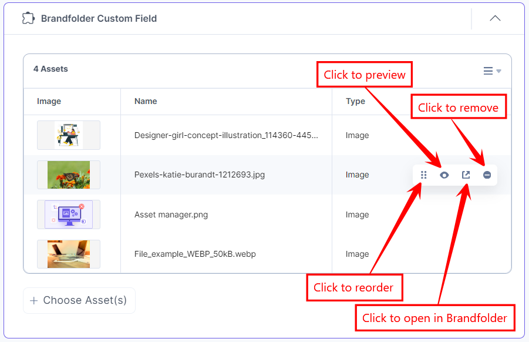Click the Brandfolder logo in the panel header
The width and height of the screenshot is (529, 342).
[x=28, y=18]
